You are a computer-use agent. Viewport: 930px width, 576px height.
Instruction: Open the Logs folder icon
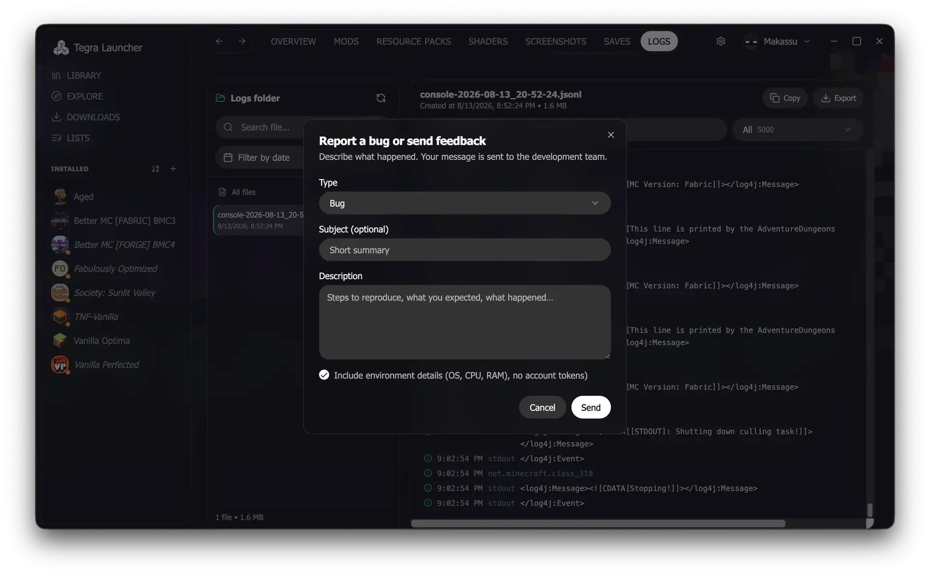pos(220,98)
